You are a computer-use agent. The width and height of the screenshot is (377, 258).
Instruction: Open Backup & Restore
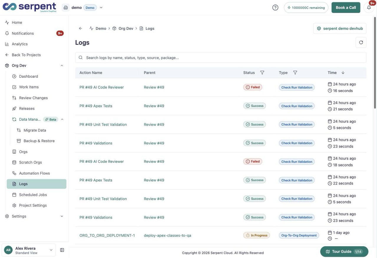click(x=39, y=141)
